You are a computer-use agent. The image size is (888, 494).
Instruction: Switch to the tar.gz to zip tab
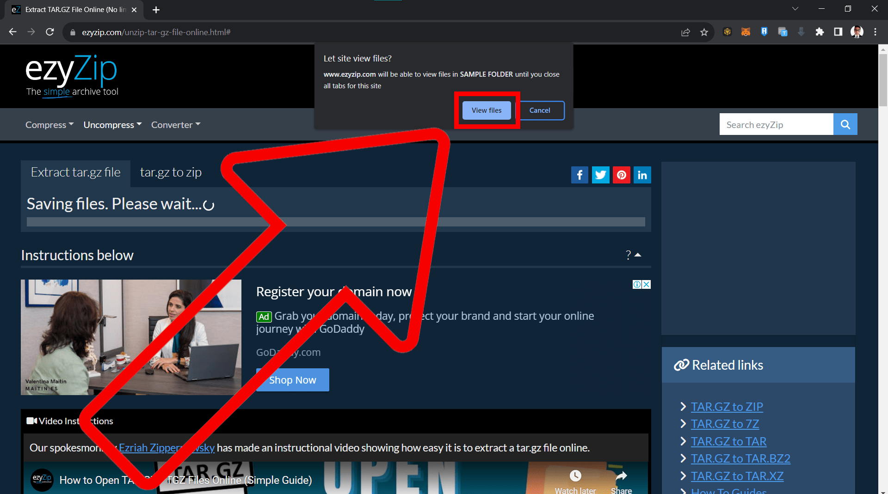click(x=171, y=172)
